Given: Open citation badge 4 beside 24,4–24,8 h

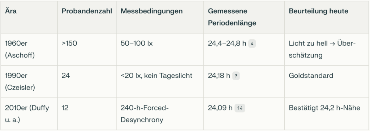Looking at the screenshot, I should tap(252, 44).
